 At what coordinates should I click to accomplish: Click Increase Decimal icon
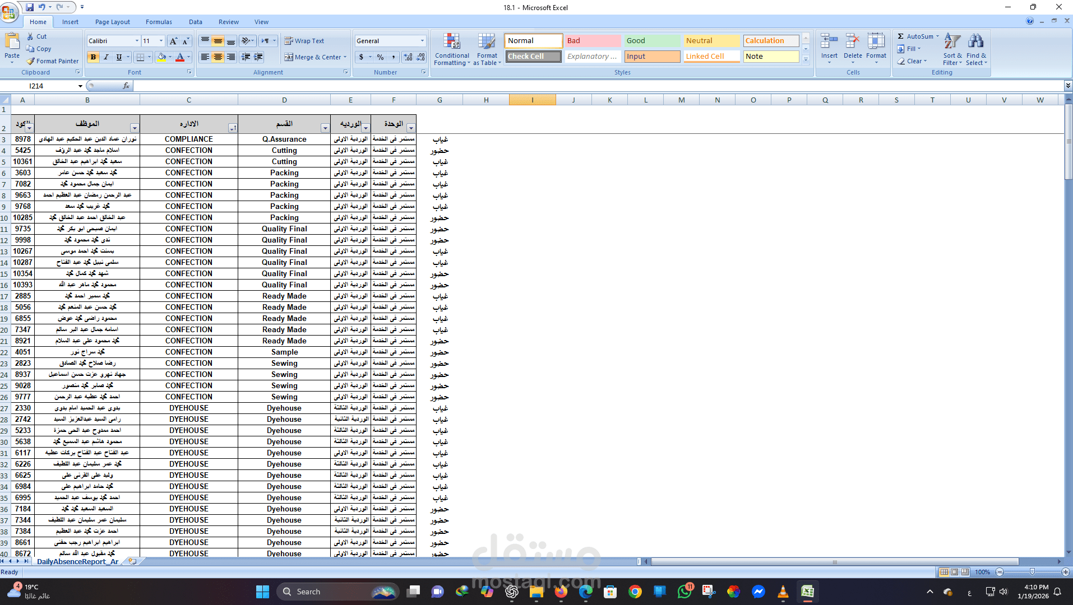(408, 57)
